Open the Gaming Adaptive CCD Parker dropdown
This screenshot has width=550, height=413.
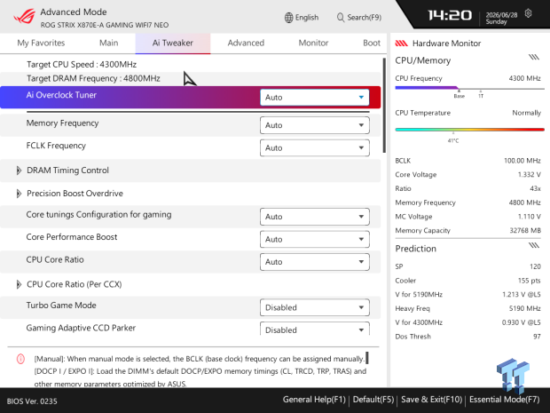click(x=315, y=329)
